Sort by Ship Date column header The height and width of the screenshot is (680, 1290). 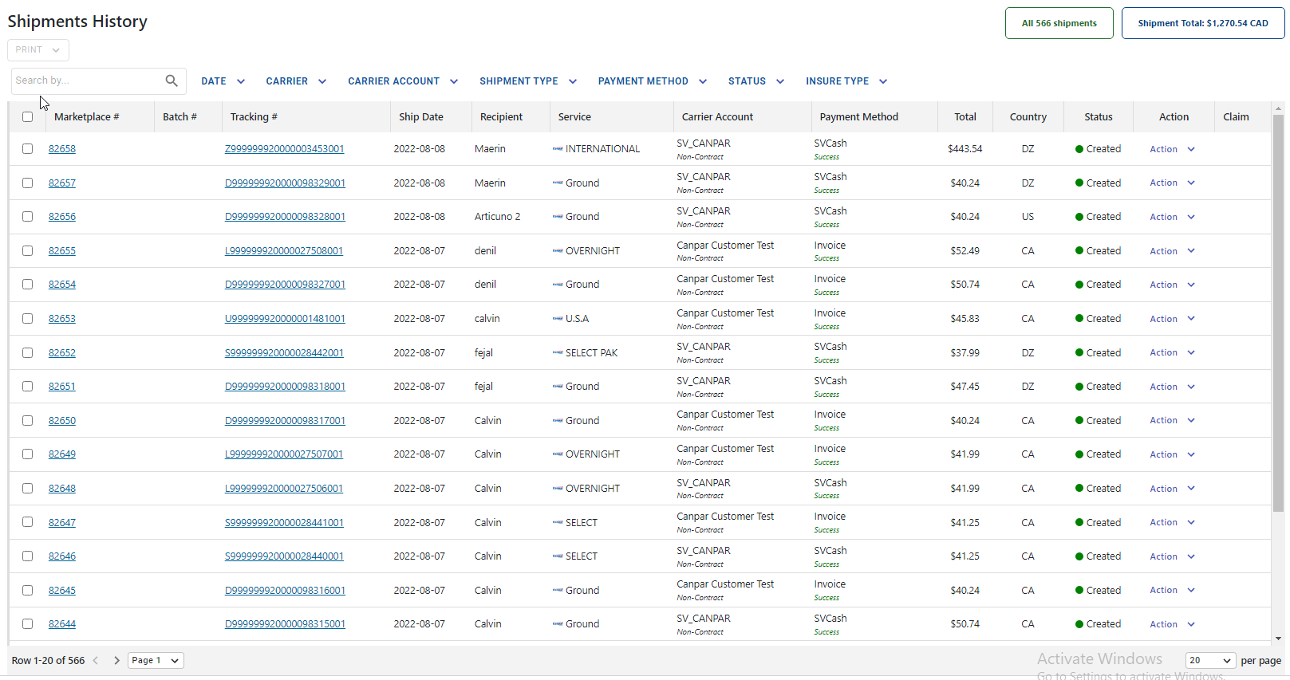tap(421, 116)
